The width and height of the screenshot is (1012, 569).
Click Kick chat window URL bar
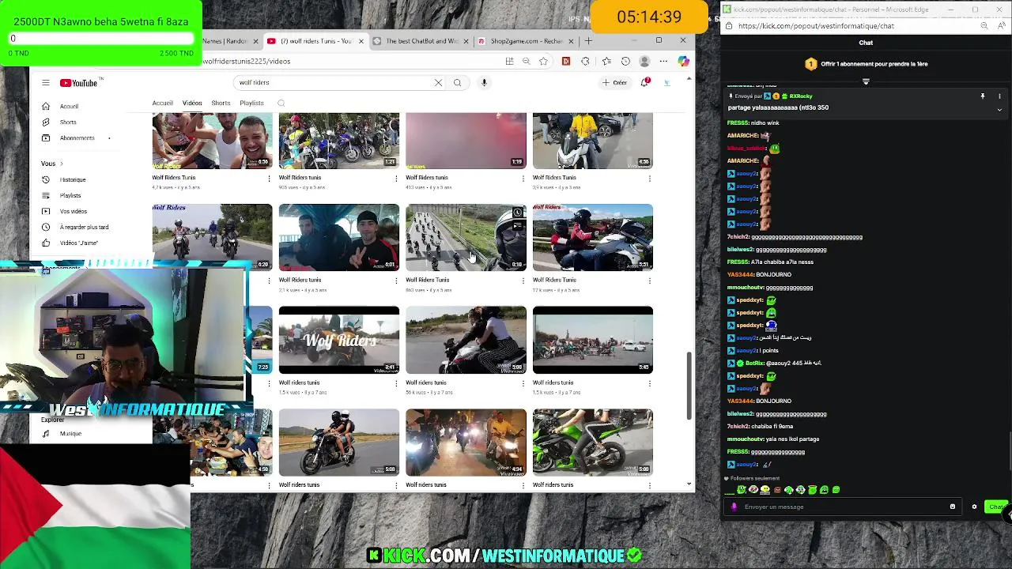pyautogui.click(x=854, y=26)
